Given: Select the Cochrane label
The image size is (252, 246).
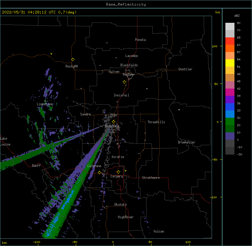Looking at the screenshot, I should point(94,166).
